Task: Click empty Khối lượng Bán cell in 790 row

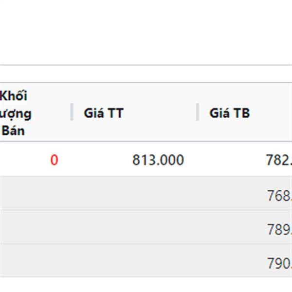Action: point(36,261)
